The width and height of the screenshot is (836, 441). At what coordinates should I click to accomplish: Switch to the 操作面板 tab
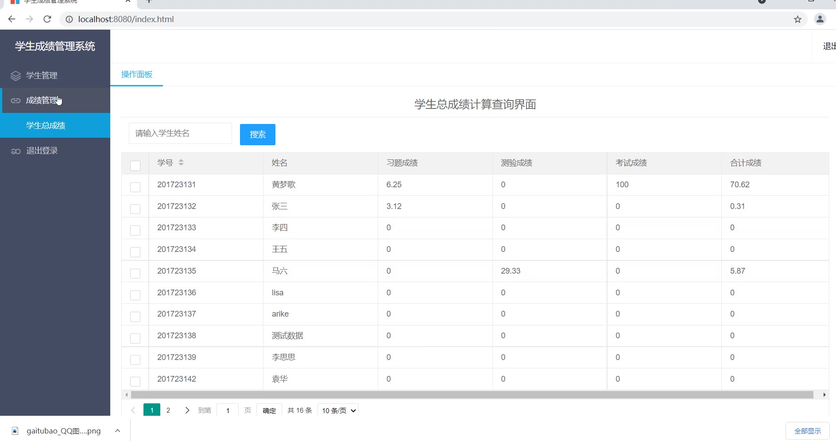tap(136, 74)
